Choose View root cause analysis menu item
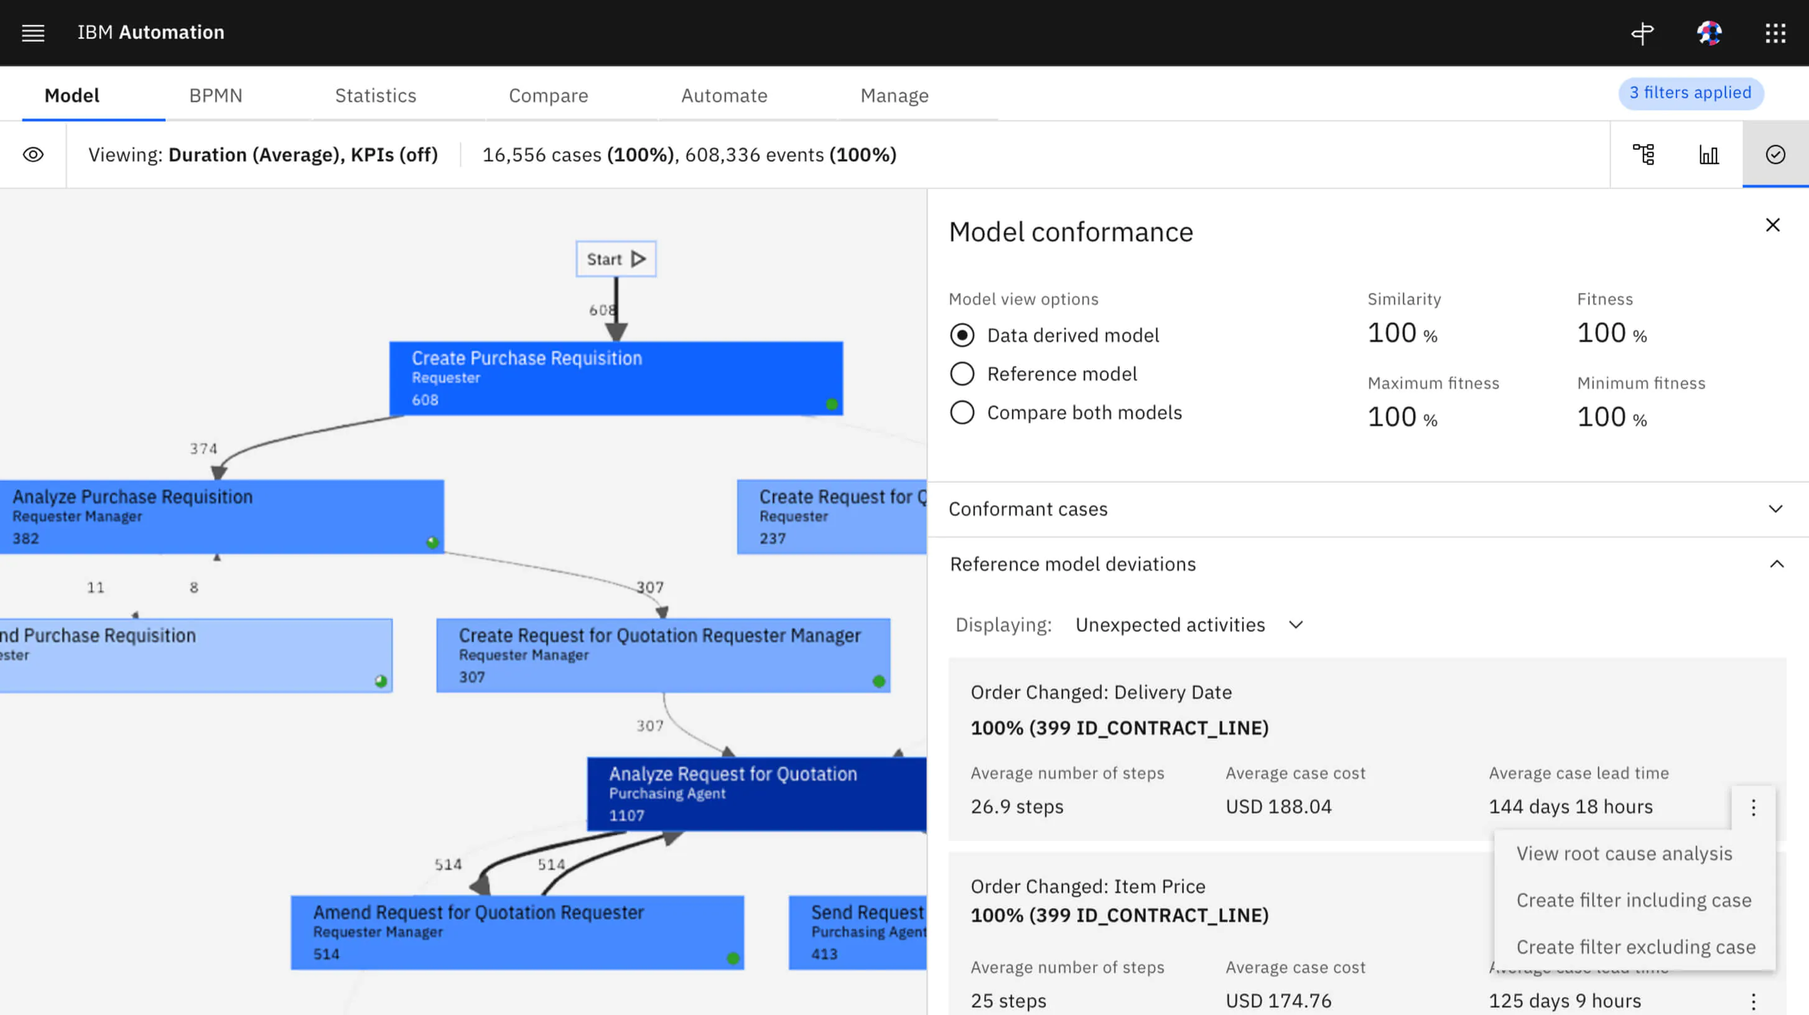The height and width of the screenshot is (1015, 1809). pos(1624,853)
